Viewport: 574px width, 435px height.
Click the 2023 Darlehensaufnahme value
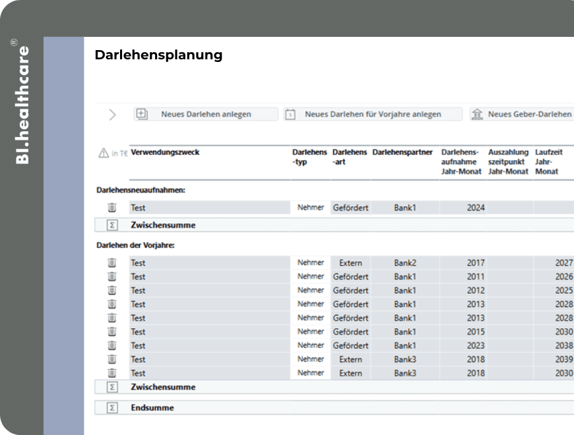[463, 346]
